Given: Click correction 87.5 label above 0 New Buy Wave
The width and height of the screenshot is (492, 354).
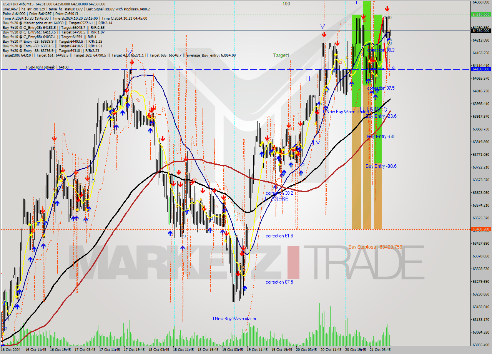Looking at the screenshot, I should tap(279, 282).
